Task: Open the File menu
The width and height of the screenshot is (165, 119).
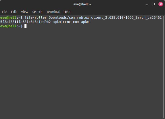Action: pos(5,12)
